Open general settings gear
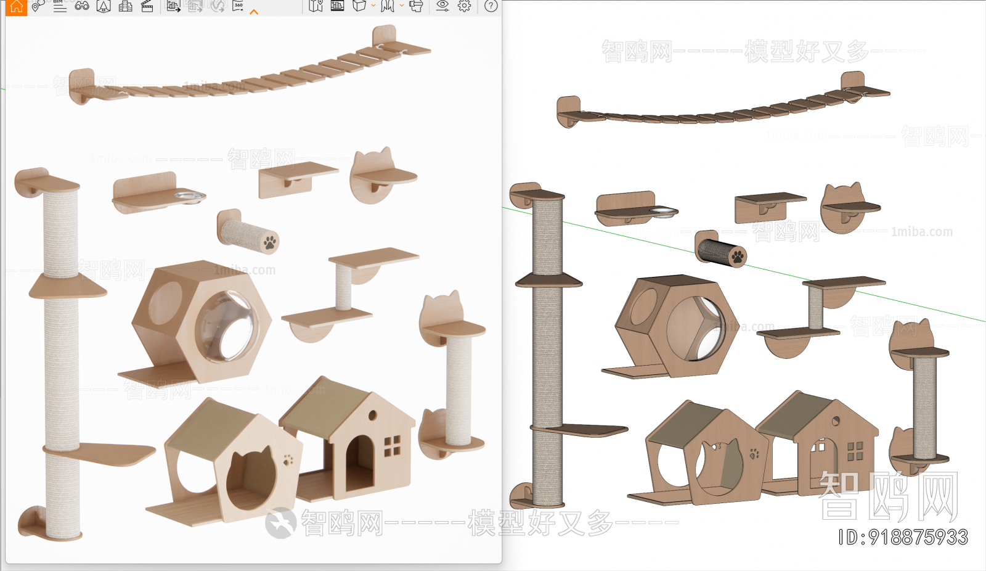Viewport: 986px width, 571px height. (x=465, y=6)
